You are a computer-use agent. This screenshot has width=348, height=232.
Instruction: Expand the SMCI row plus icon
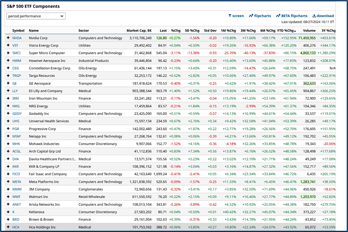[8, 53]
